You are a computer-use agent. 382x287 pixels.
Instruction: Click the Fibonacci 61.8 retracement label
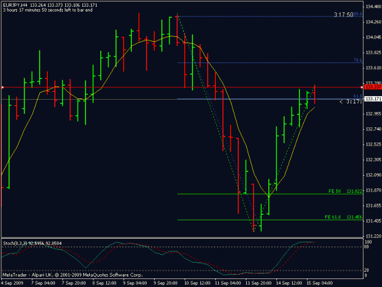(x=358, y=96)
